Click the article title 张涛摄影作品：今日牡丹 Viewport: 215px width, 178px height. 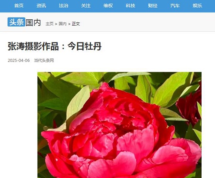point(55,46)
